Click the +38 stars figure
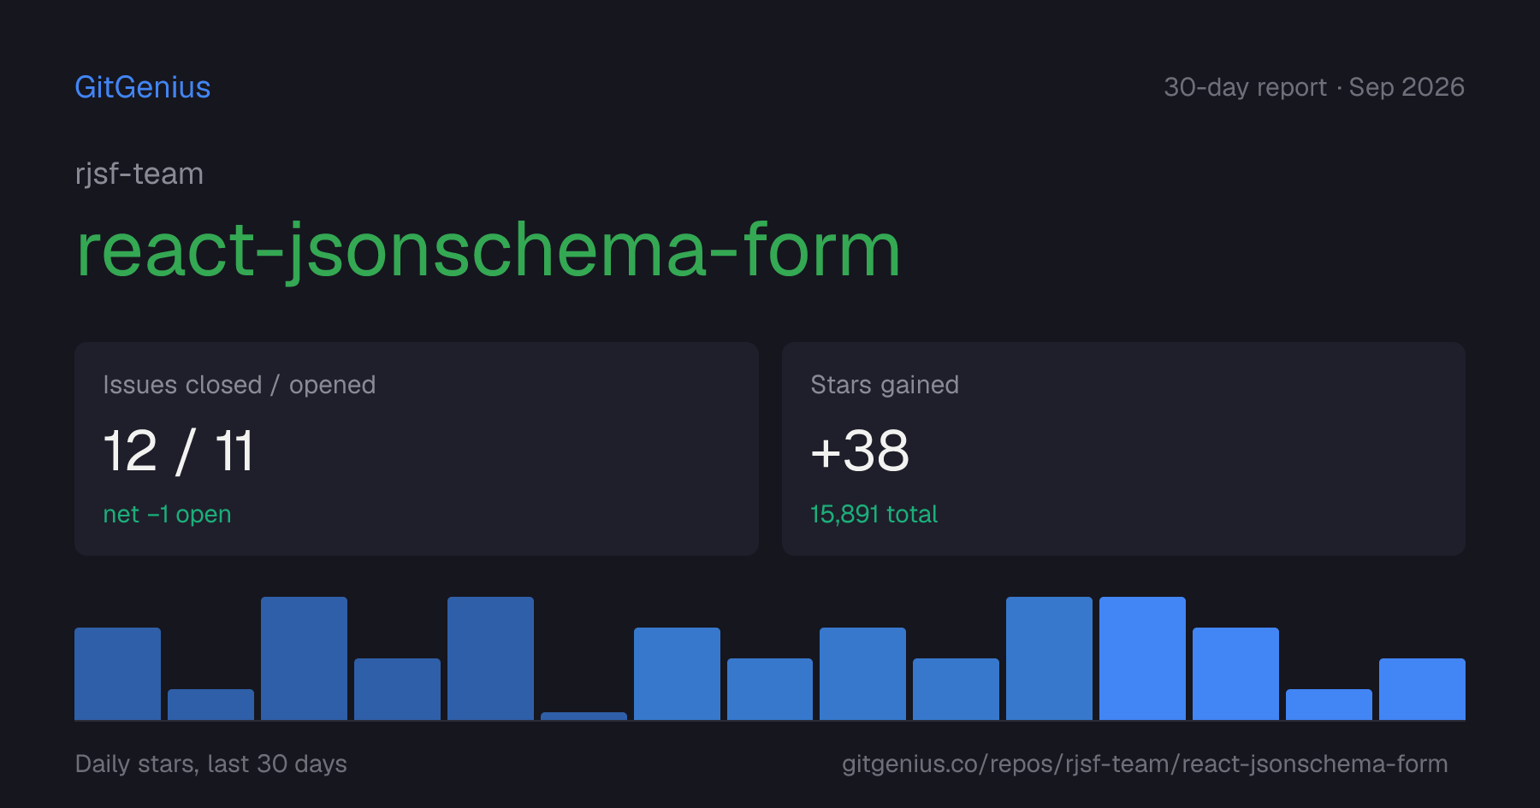The width and height of the screenshot is (1540, 808). (860, 451)
